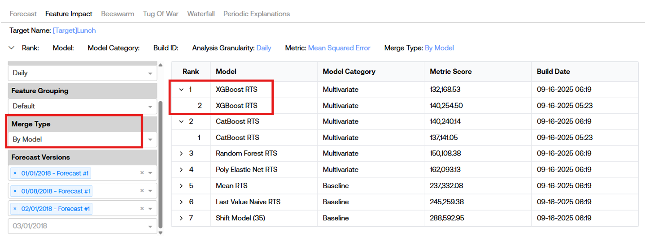Click the Mean Squared Error metric link

click(x=339, y=48)
